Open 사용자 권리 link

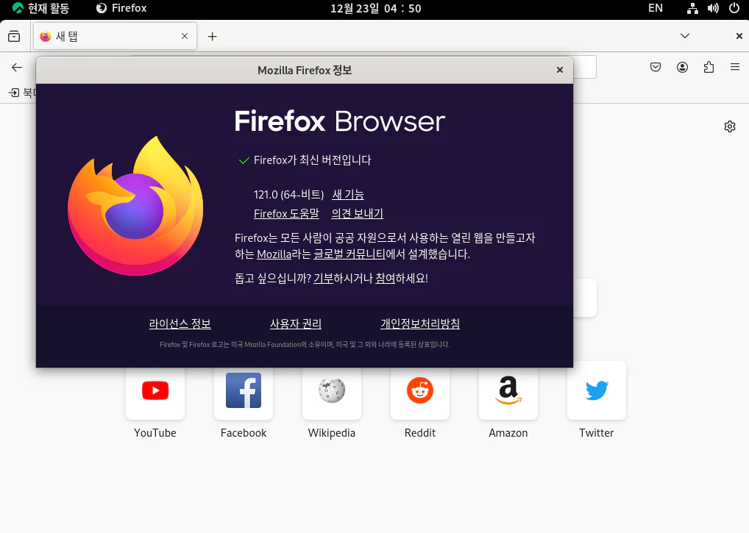[x=296, y=323]
